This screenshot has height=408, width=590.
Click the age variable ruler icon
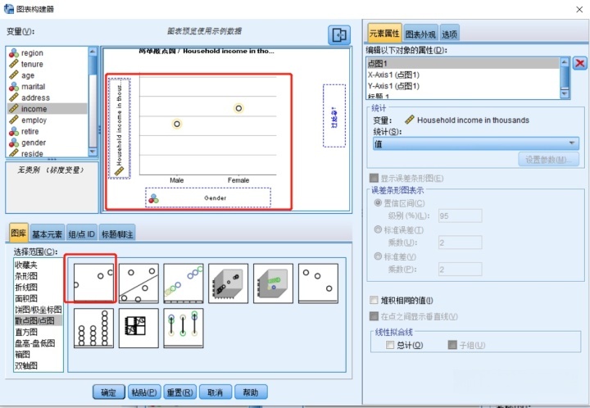pyautogui.click(x=14, y=75)
